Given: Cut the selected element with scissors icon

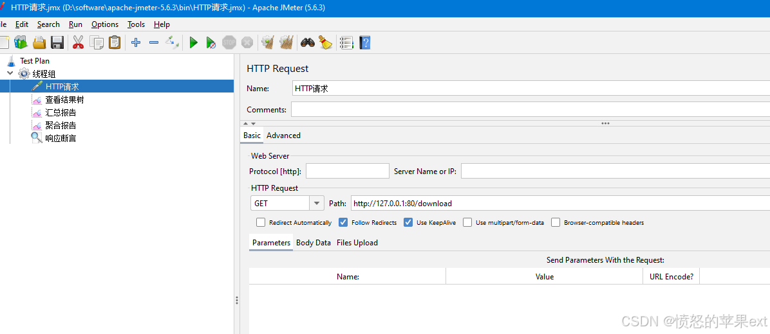Looking at the screenshot, I should tap(78, 42).
